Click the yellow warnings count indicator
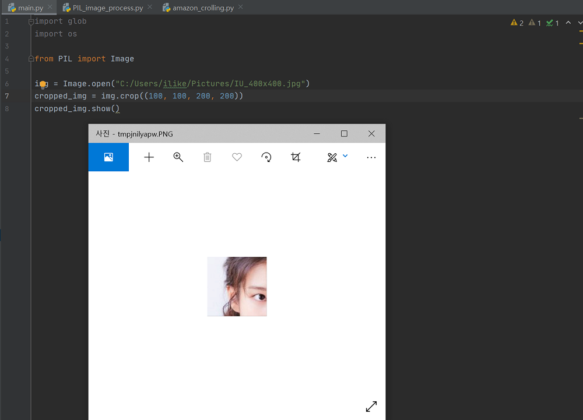This screenshot has height=420, width=583. coord(517,23)
